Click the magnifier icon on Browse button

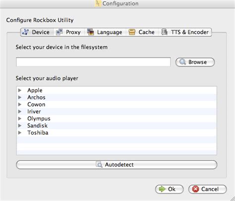pos(182,62)
